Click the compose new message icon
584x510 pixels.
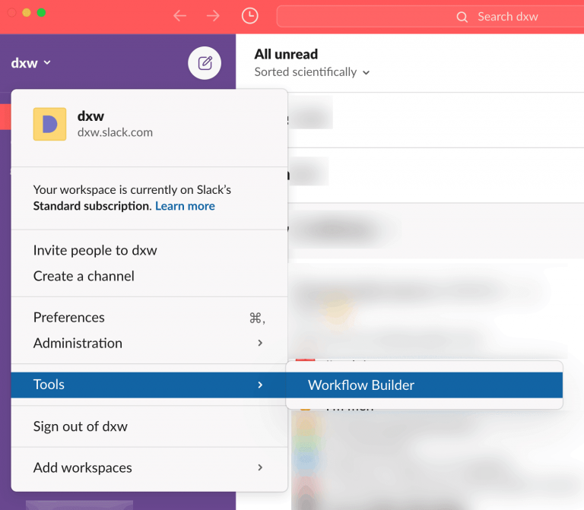point(205,63)
